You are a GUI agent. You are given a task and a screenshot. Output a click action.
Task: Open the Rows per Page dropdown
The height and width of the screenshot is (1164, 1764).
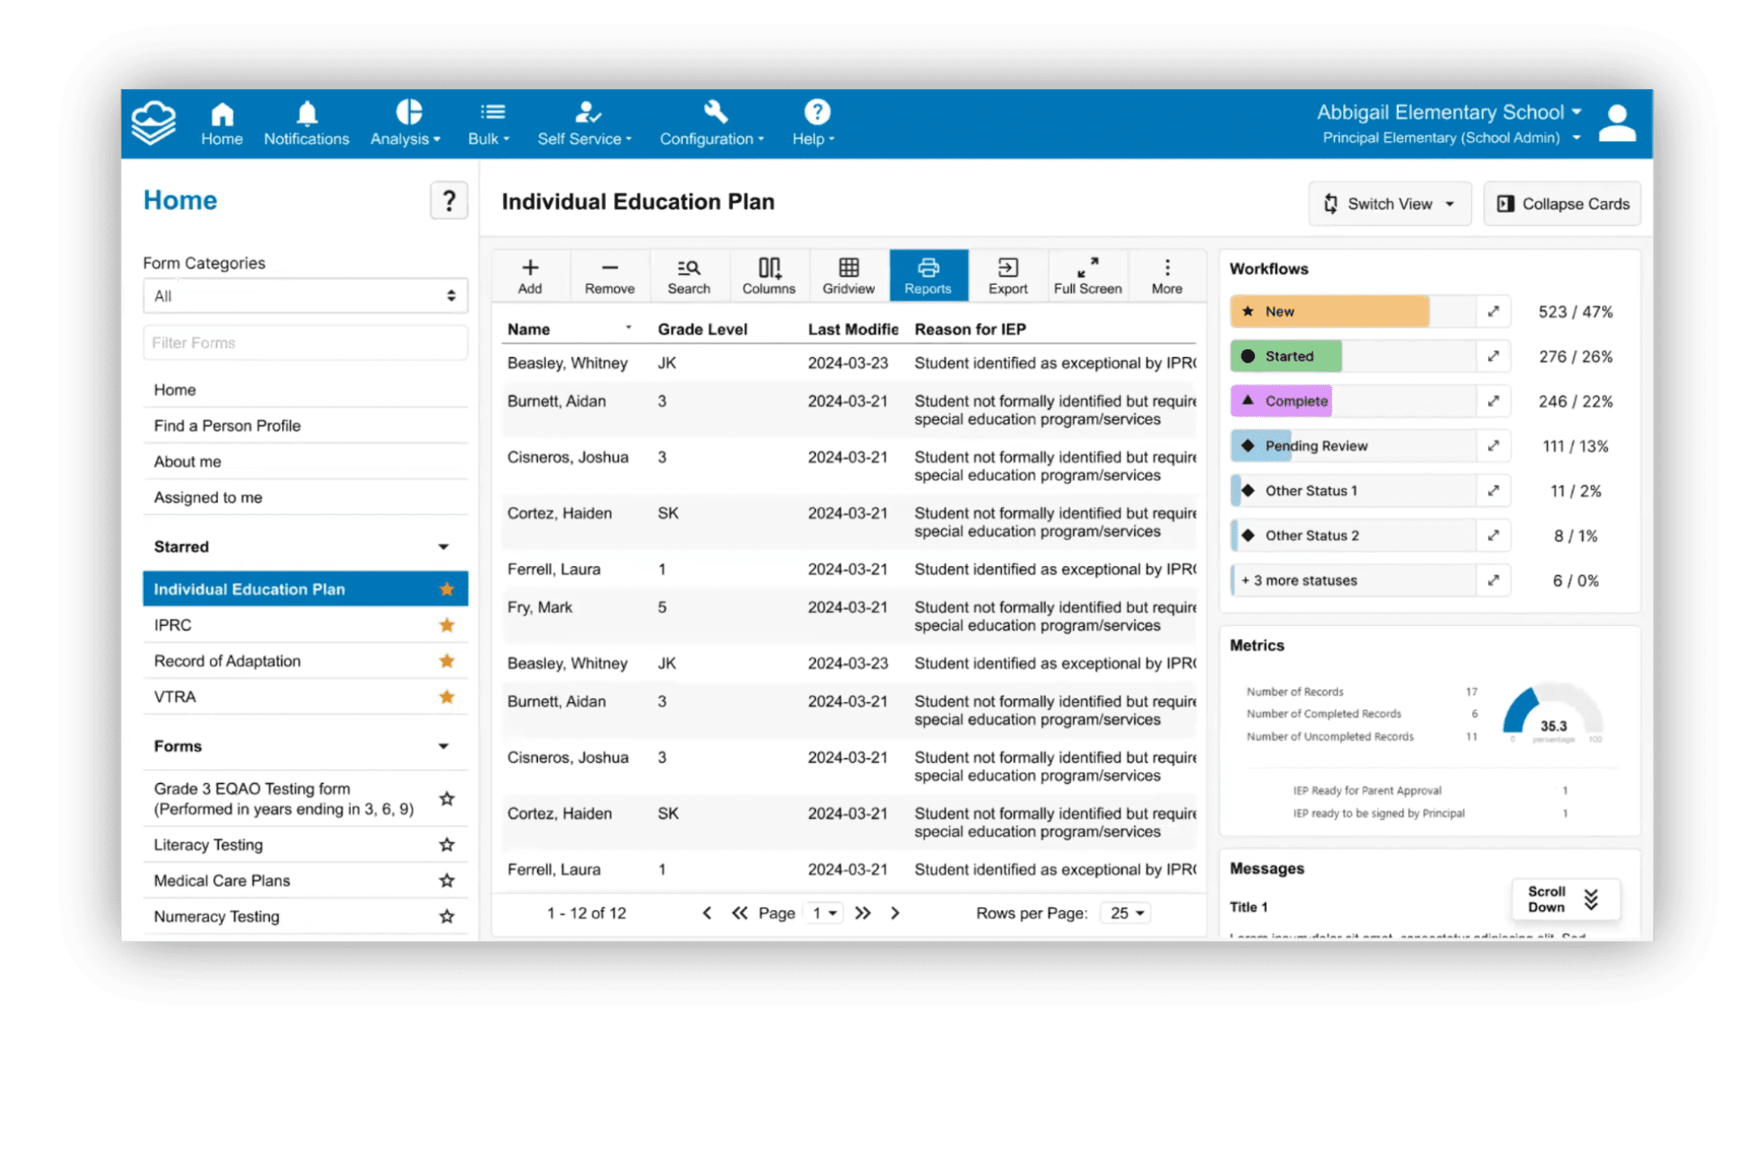1126,913
